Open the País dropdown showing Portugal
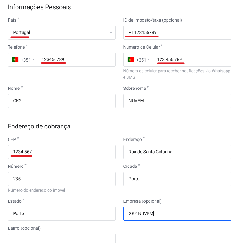 click(62, 33)
